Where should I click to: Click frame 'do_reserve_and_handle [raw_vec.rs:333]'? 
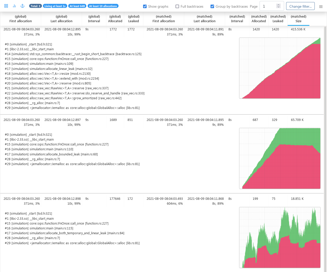(x=115, y=93)
